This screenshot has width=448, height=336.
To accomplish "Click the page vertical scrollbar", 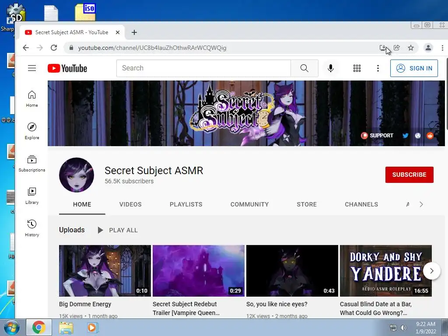I will [446, 94].
